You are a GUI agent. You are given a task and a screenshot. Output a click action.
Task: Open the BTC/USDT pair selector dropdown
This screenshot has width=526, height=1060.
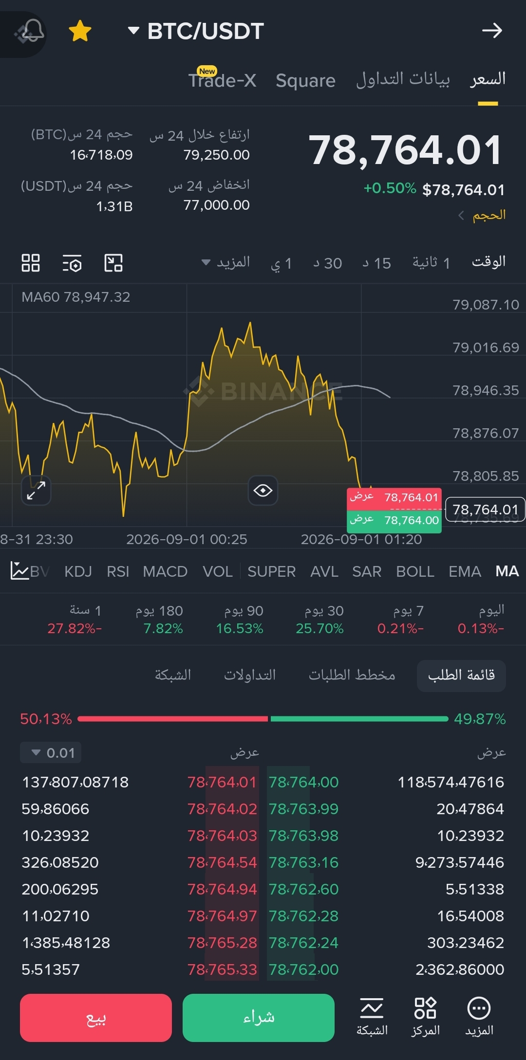[x=196, y=31]
